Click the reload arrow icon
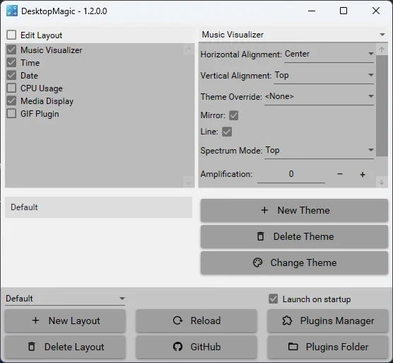This screenshot has height=363, width=393. point(177,321)
